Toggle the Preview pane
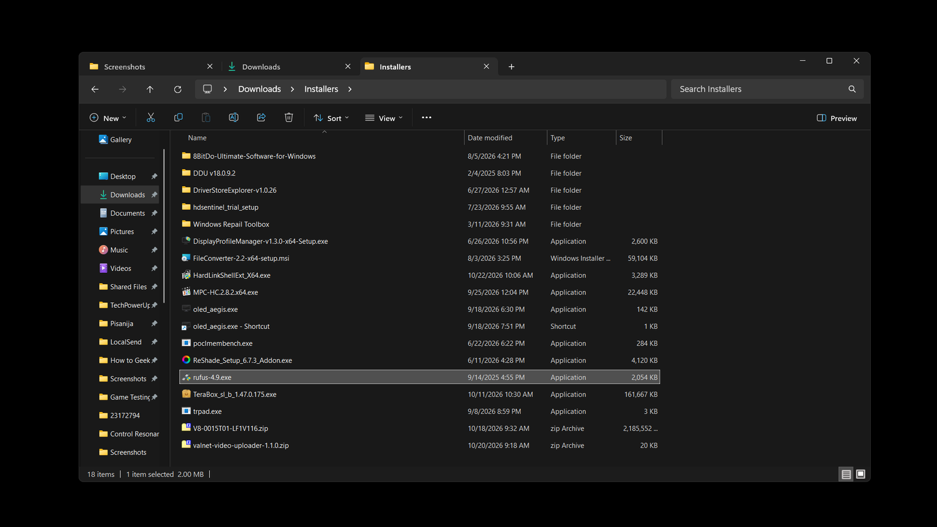The height and width of the screenshot is (527, 937). pos(837,118)
